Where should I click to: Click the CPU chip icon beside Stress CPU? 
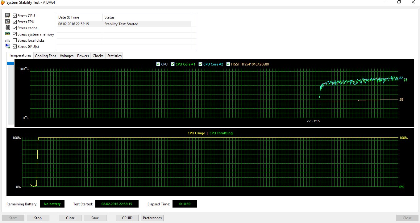click(x=8, y=15)
